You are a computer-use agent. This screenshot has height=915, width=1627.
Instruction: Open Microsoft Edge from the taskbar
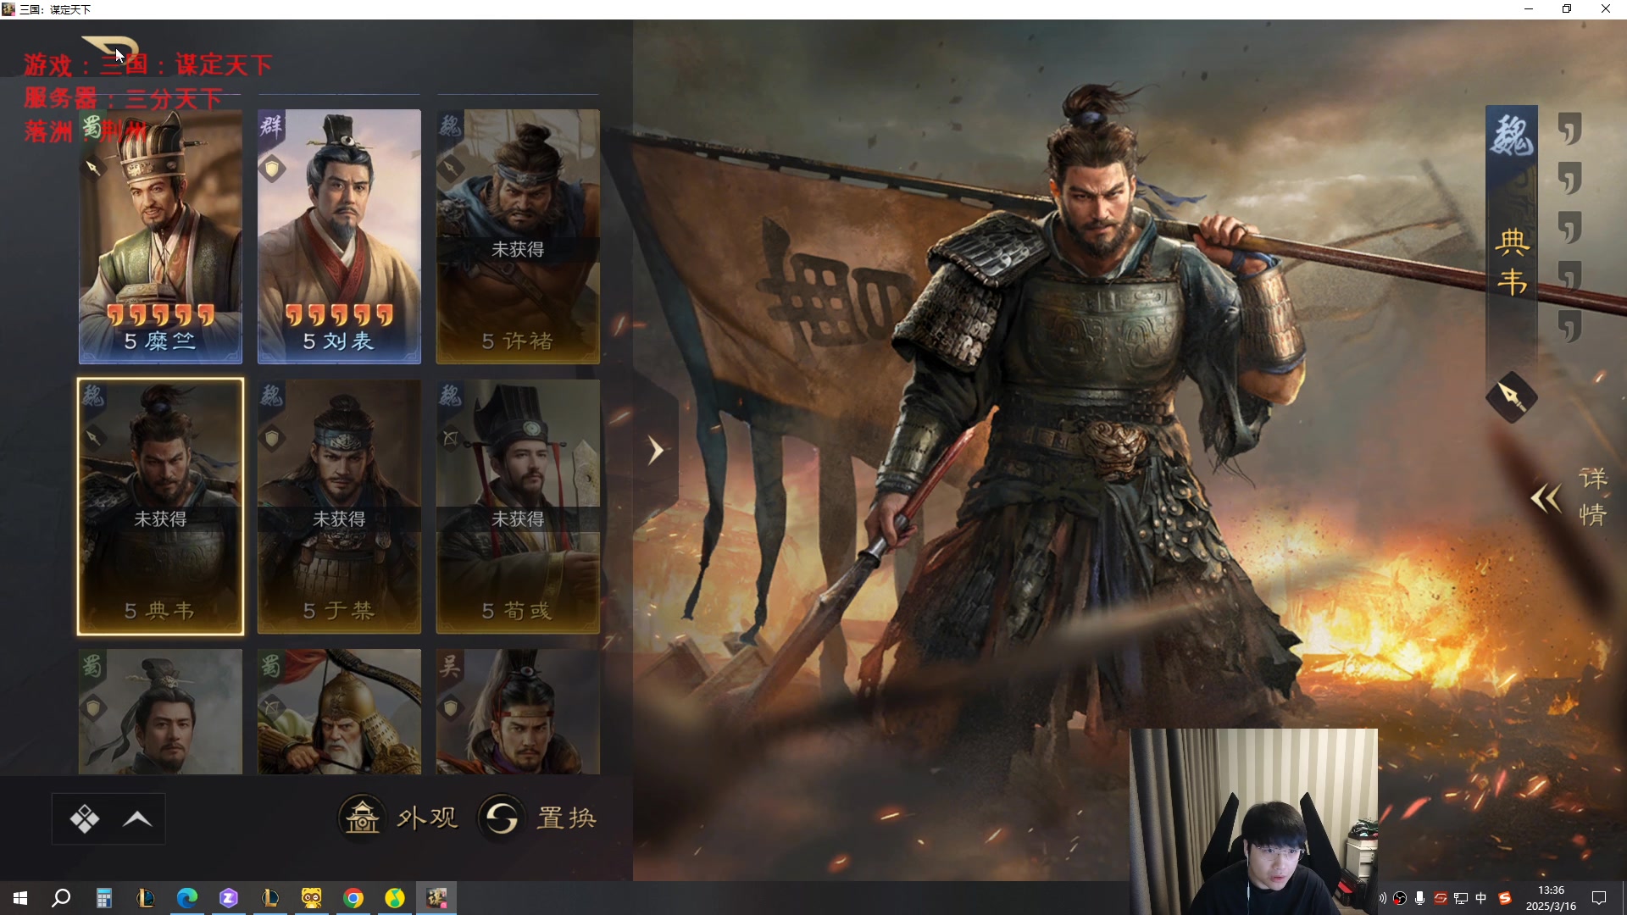pos(186,898)
